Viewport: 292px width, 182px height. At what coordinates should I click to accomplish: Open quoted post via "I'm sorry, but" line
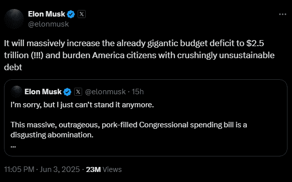[82, 105]
